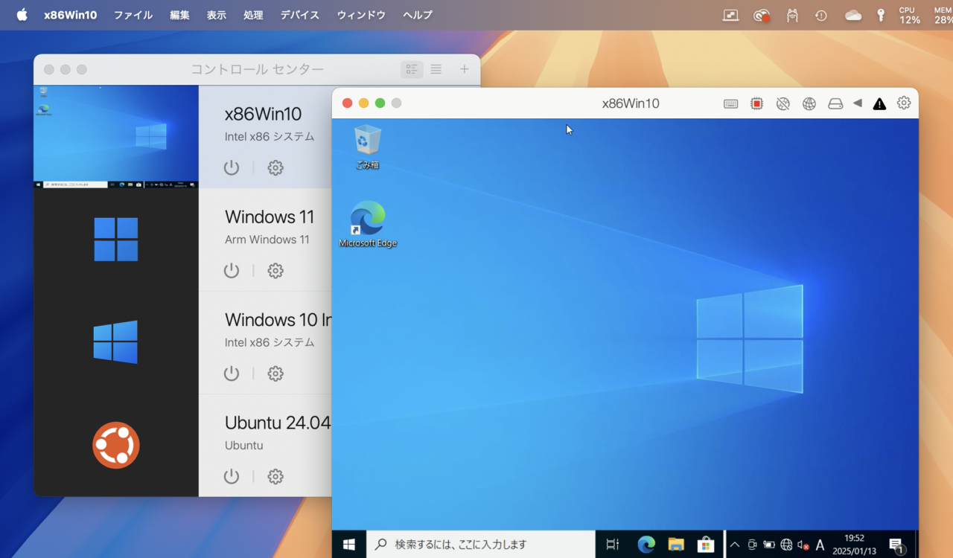
Task: Switch Control Center to compact list view
Action: click(436, 69)
